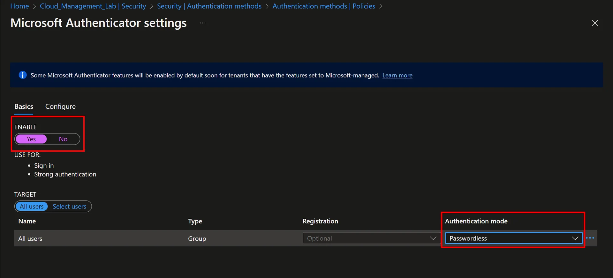Select the Basics tab

24,106
